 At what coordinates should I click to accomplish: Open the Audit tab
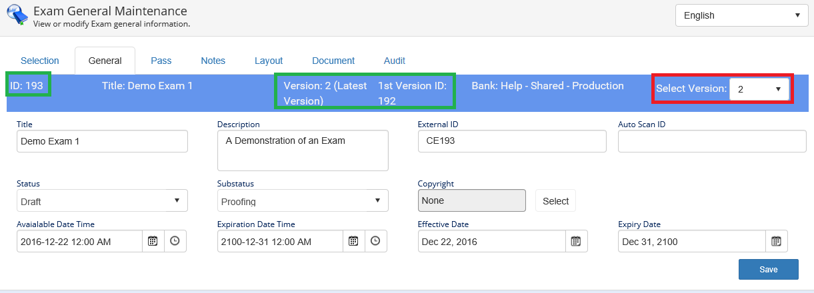pyautogui.click(x=395, y=61)
